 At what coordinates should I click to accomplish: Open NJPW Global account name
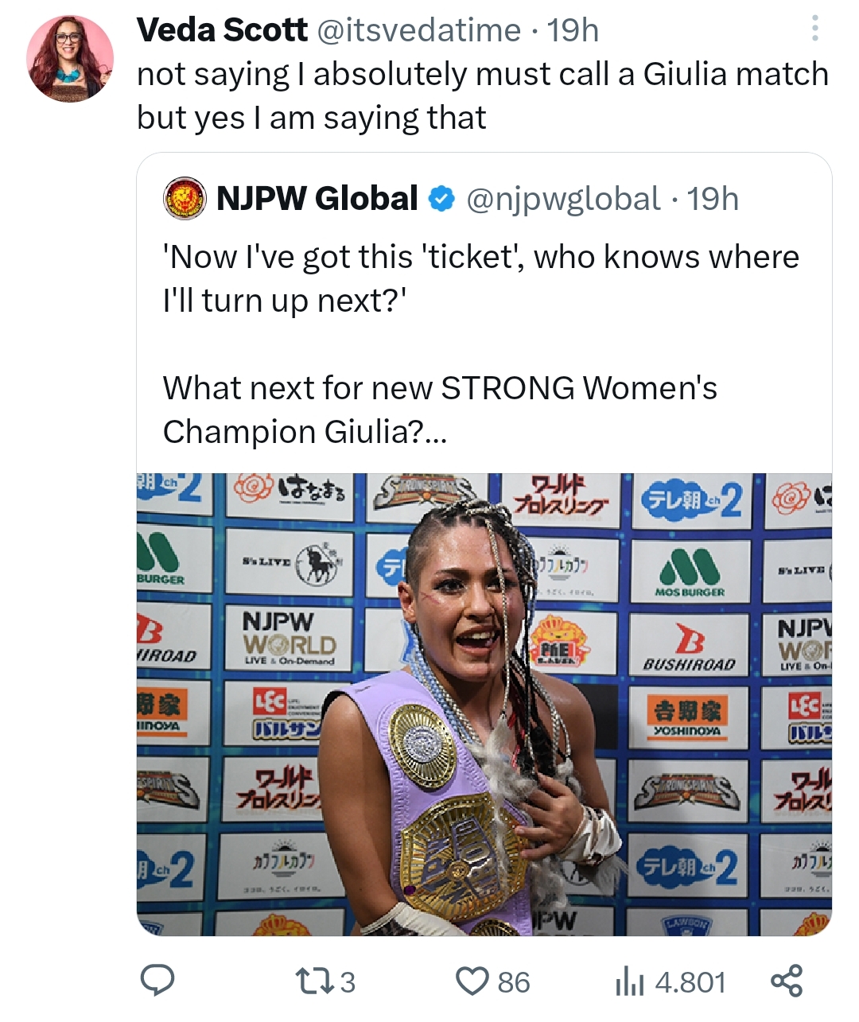point(317,199)
